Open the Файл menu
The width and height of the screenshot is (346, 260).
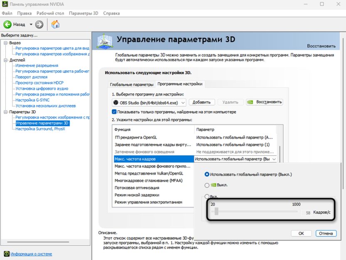[x=7, y=13]
